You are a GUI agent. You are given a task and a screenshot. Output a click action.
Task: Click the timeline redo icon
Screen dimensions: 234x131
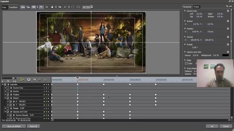(x=40, y=80)
